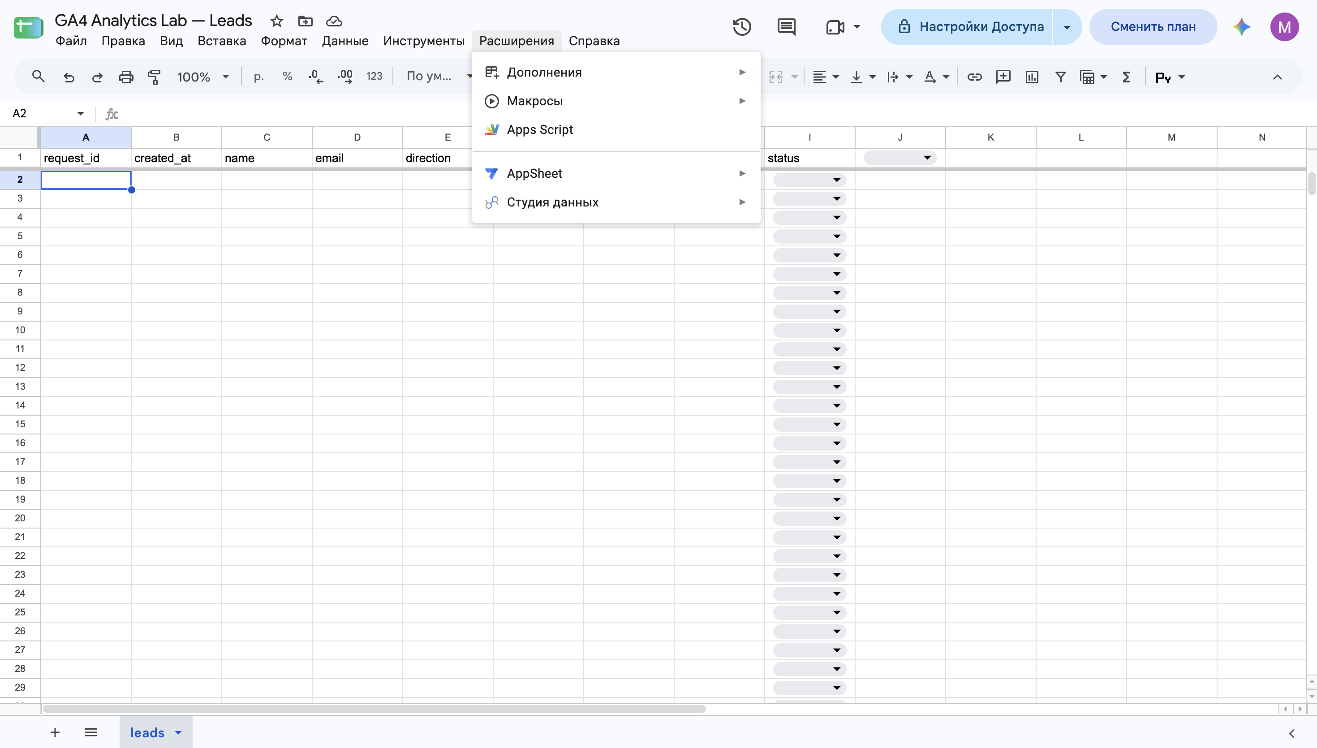Open share settings dropdown arrow
The image size is (1317, 748).
pos(1067,27)
